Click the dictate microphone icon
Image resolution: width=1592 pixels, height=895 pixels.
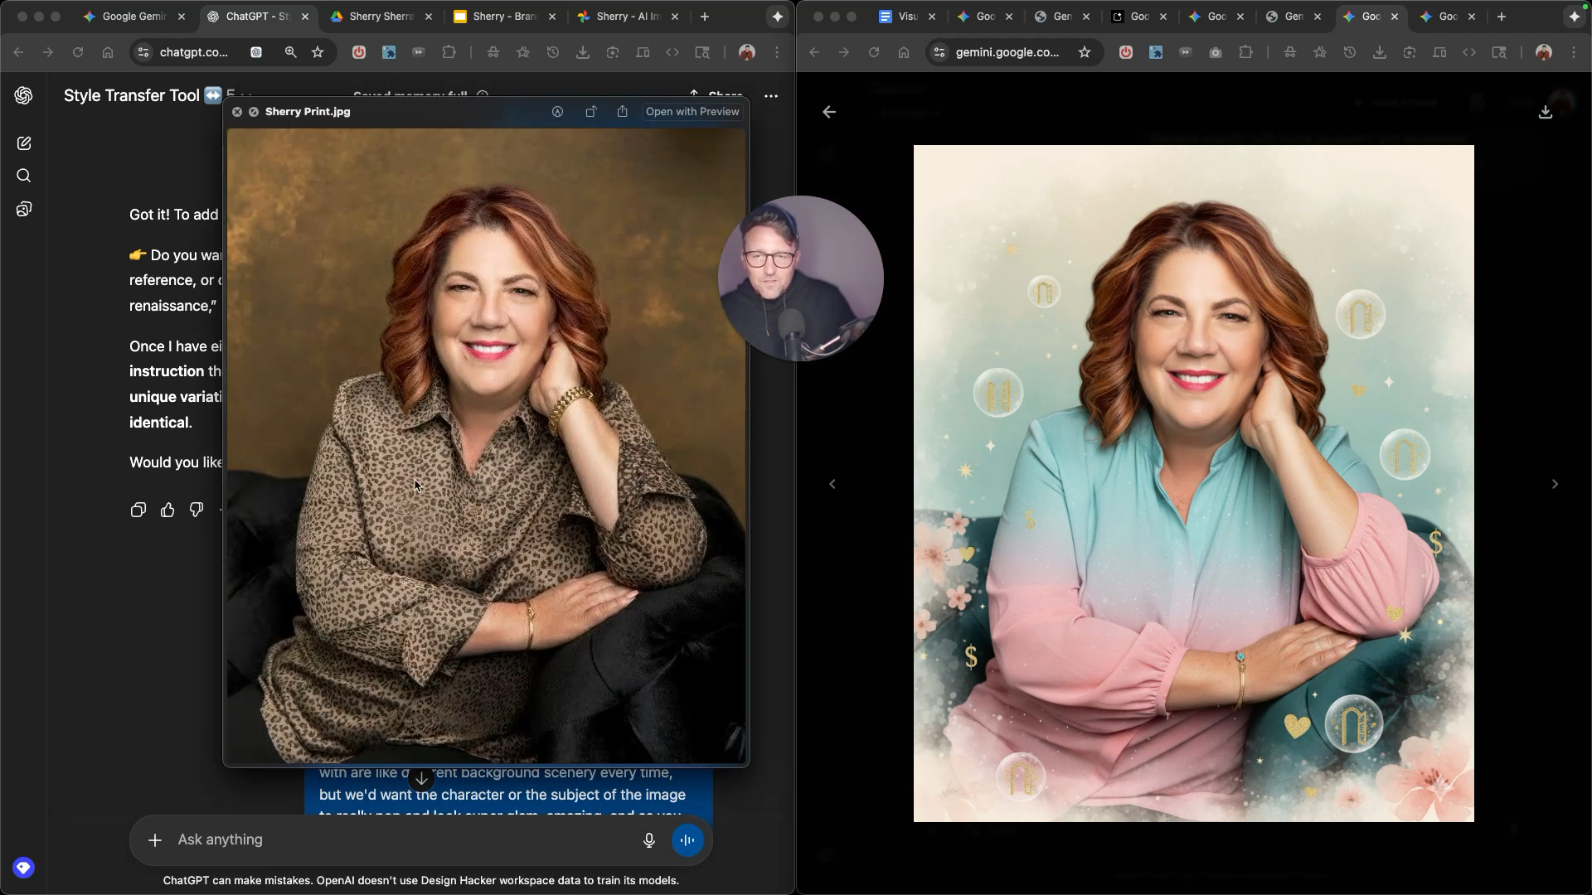pyautogui.click(x=649, y=840)
